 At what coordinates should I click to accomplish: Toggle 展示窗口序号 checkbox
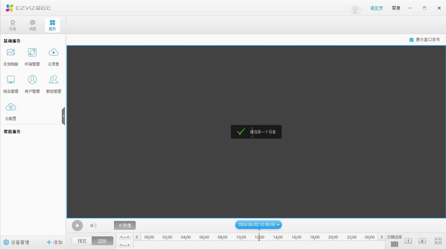tap(411, 40)
